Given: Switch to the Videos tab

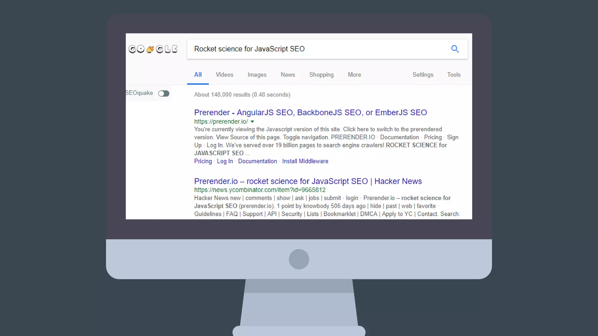Looking at the screenshot, I should pos(224,75).
